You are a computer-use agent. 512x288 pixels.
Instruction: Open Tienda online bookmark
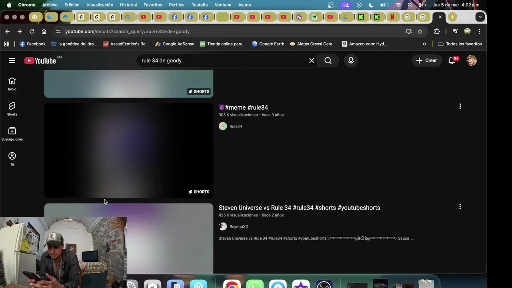pyautogui.click(x=222, y=44)
